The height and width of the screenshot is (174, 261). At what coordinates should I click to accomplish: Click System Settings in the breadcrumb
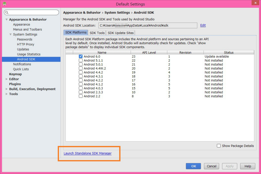(x=117, y=13)
